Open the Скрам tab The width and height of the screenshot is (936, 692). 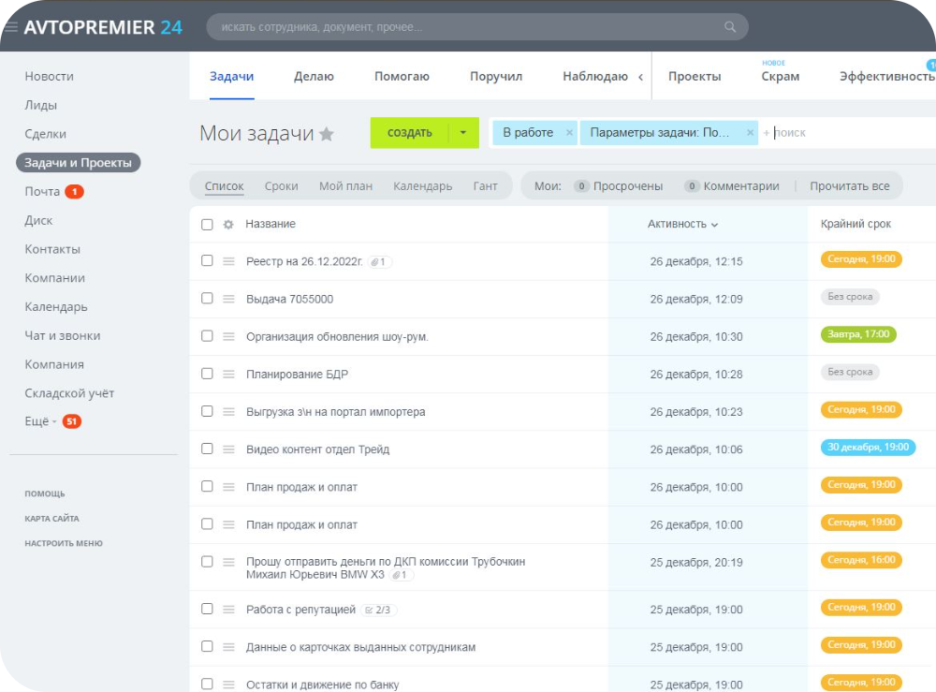coord(781,77)
